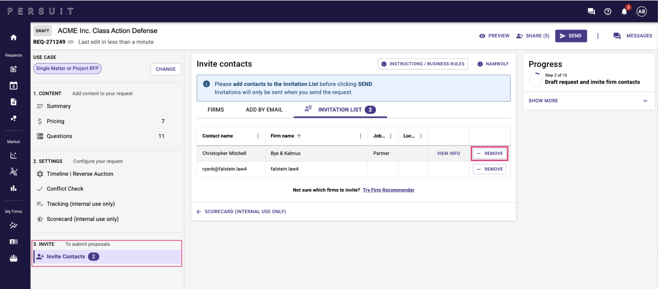This screenshot has width=658, height=289.
Task: Open the scatter chart icon under Market
Action: coord(13,155)
